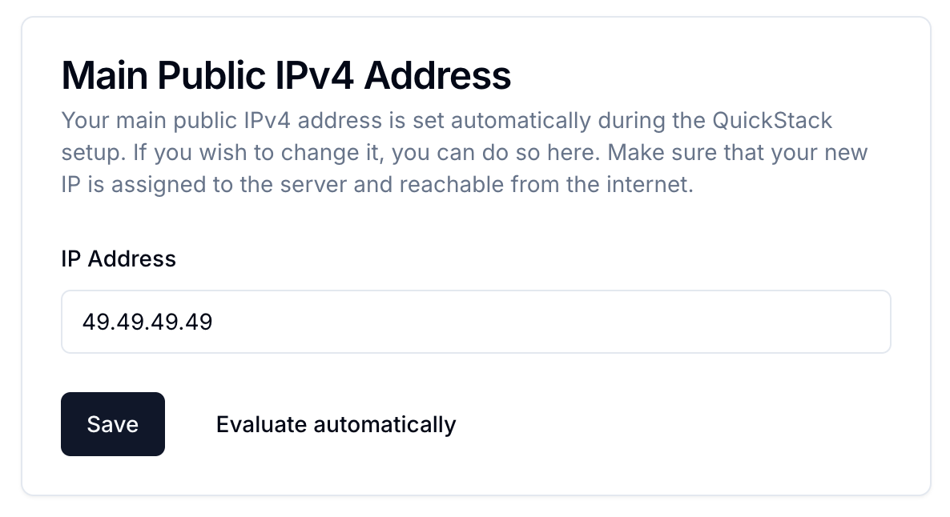950x517 pixels.
Task: Click the 49.49.49.49 value in the field
Action: click(x=147, y=322)
